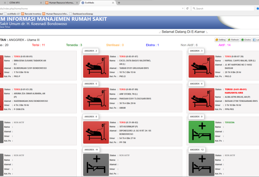This screenshot has width=259, height=177.
Task: Open a new browser tab
Action: pos(119,3)
